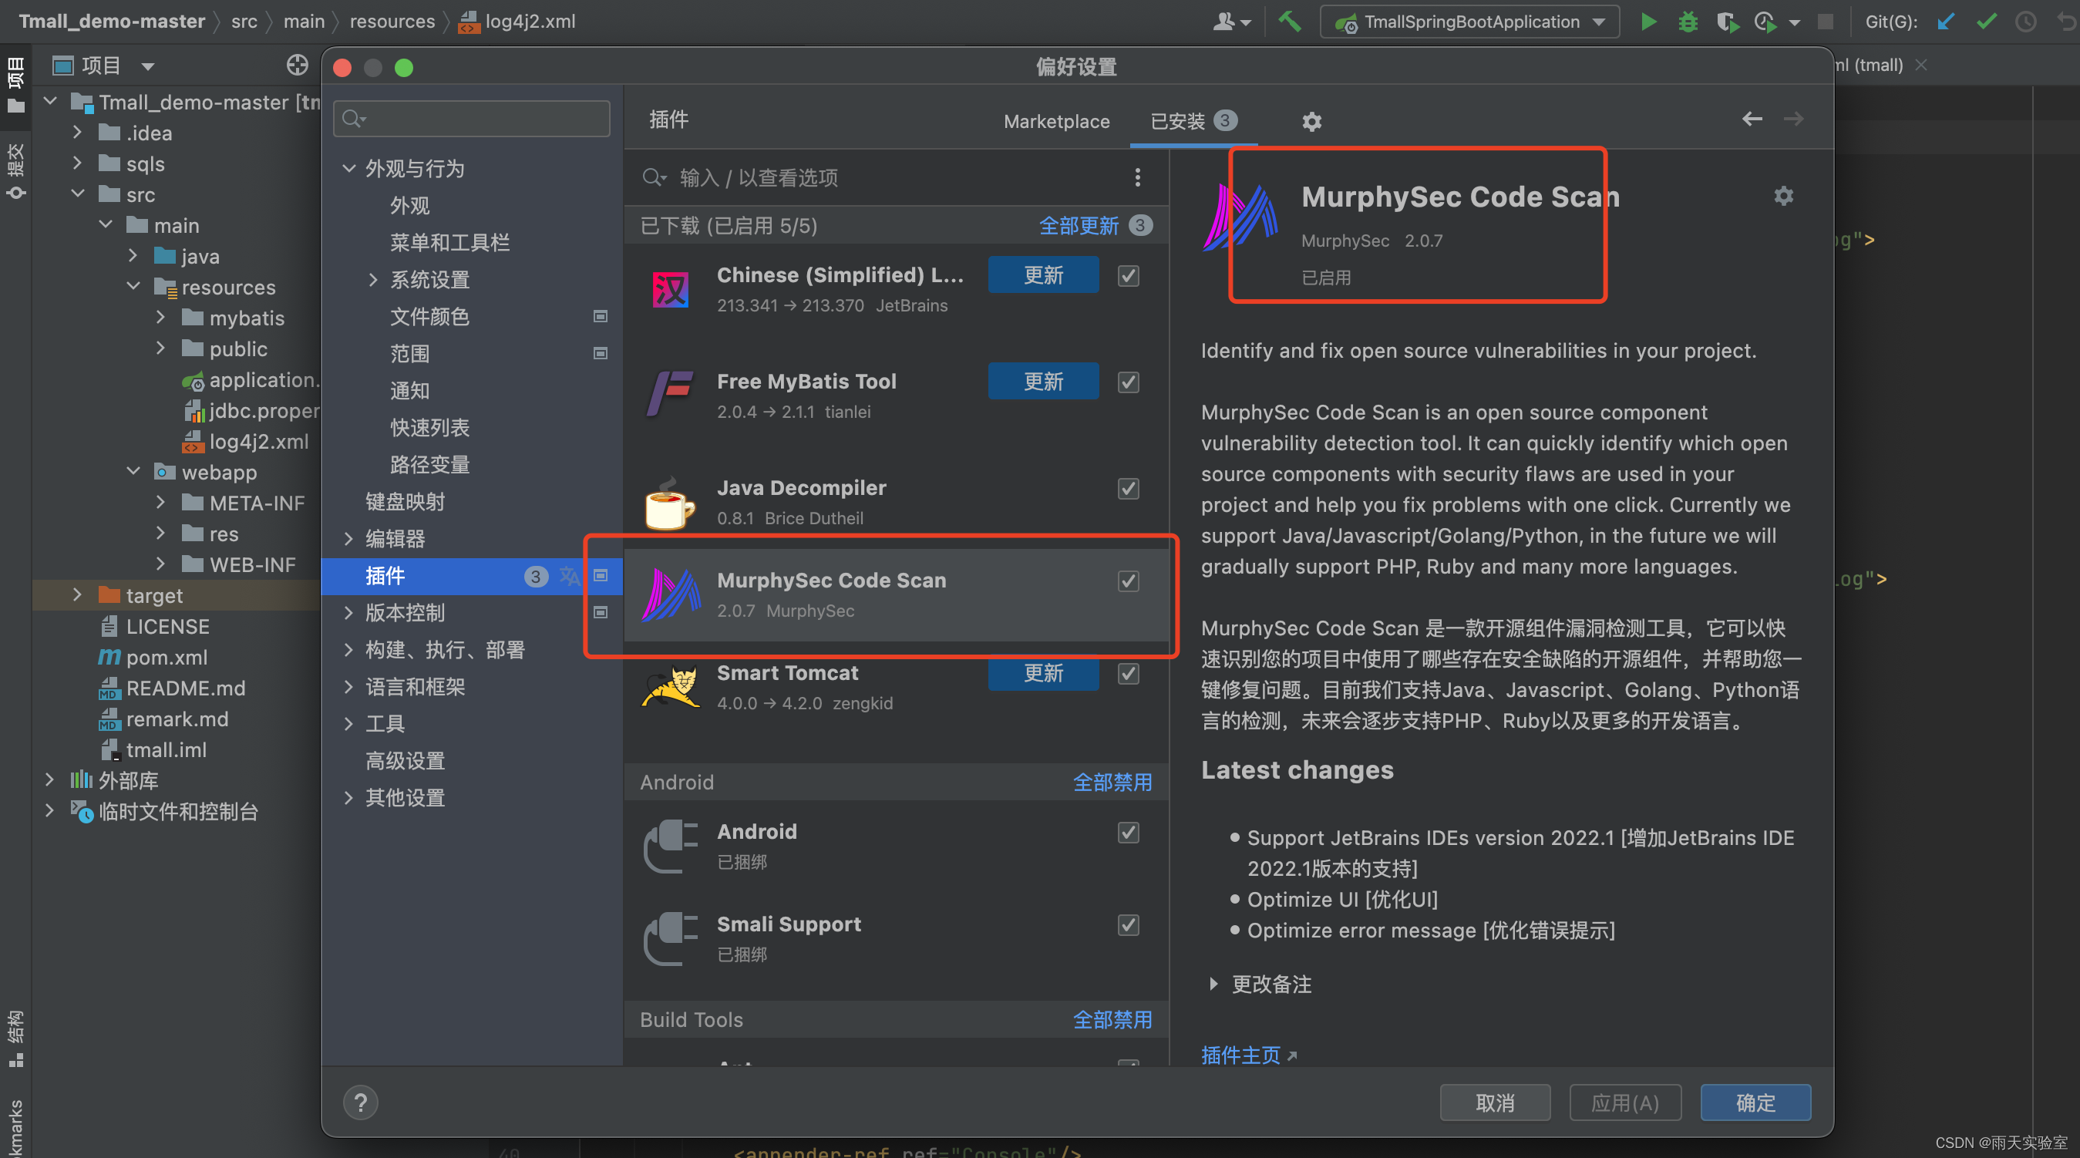Viewport: 2080px width, 1158px height.
Task: Click 全部禁用 for Build Tools group
Action: pyautogui.click(x=1112, y=1019)
